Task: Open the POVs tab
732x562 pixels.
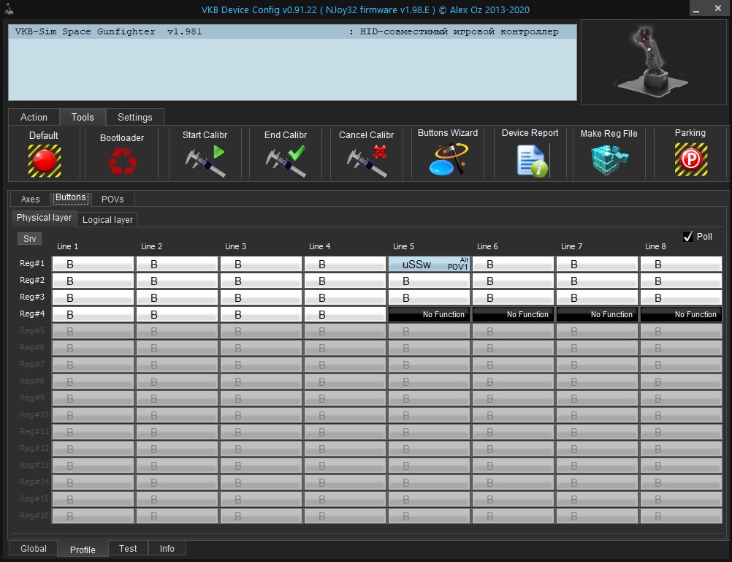Action: click(x=113, y=199)
